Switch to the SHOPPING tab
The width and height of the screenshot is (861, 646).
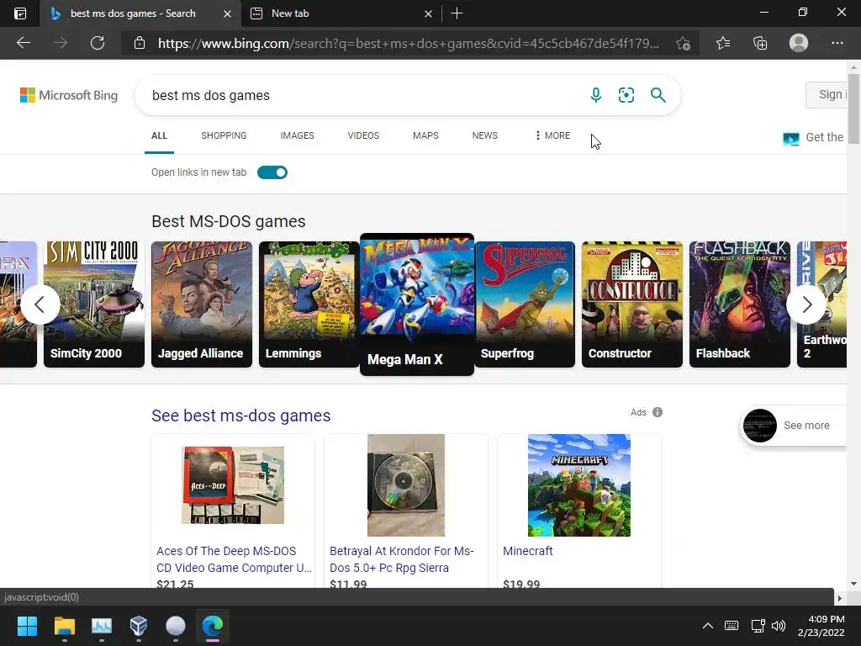tap(224, 135)
